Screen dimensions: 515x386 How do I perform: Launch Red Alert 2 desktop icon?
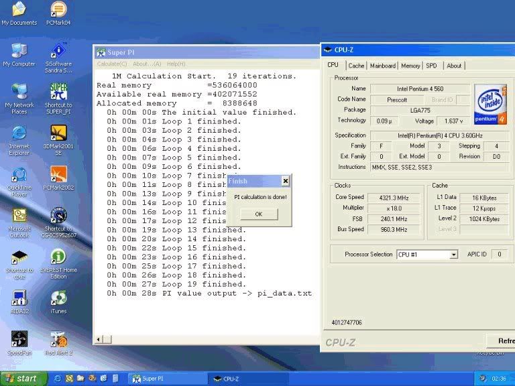pos(58,343)
